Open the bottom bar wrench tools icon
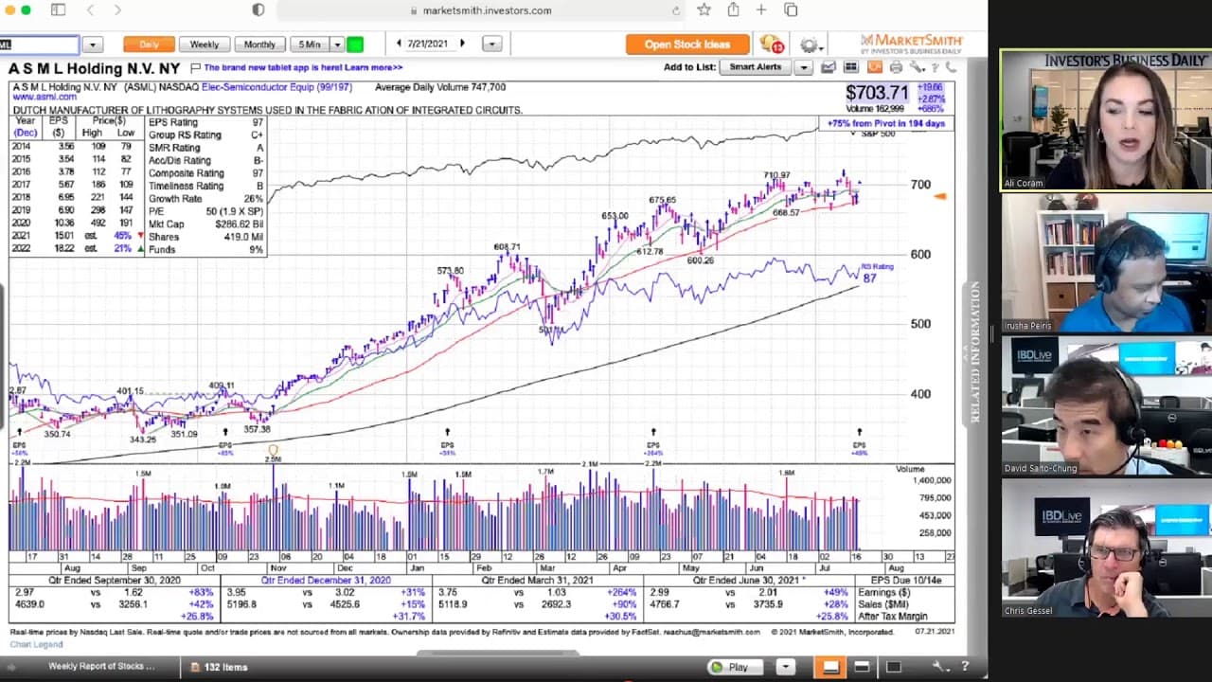 [x=940, y=667]
